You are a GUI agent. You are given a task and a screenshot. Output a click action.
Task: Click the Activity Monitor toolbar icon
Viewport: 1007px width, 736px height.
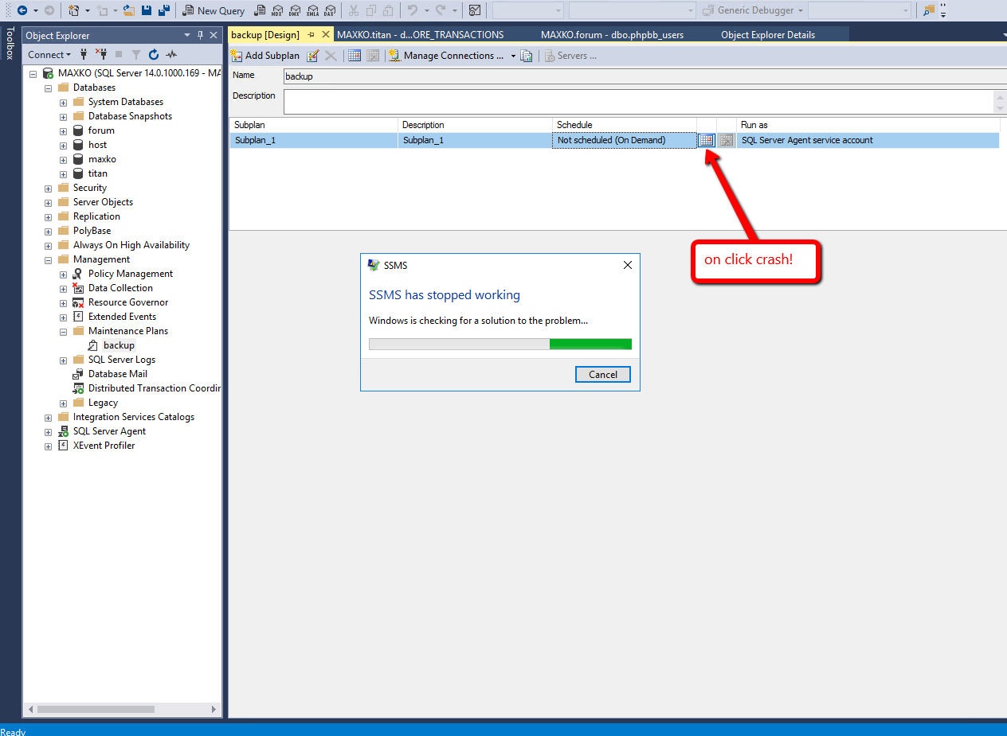click(x=475, y=10)
